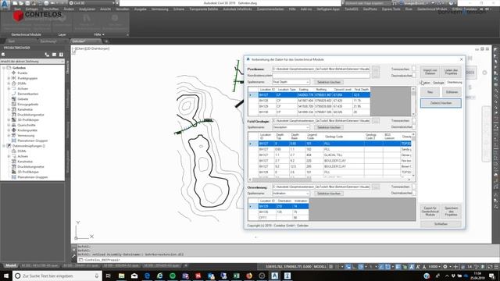Open the Ansicht der aktiven Zeichnung dropdown

click(32, 61)
